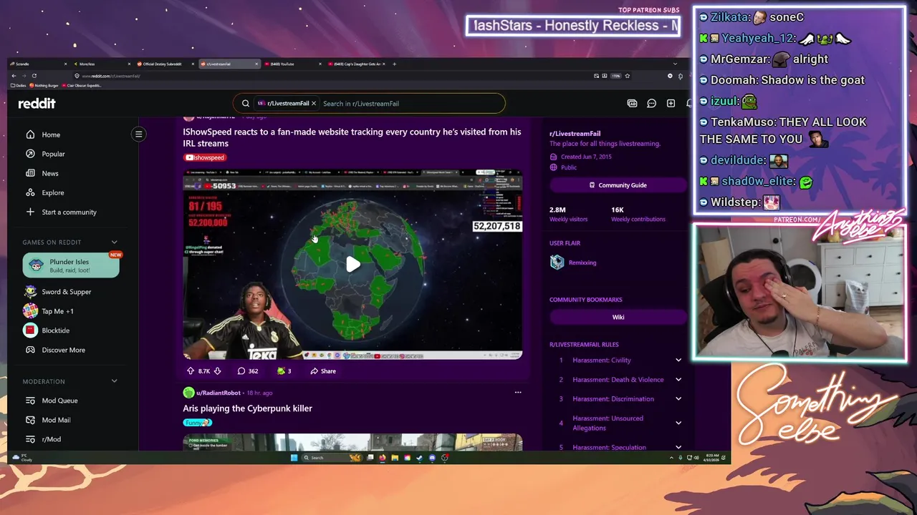This screenshot has height=515, width=917.
Task: Open the browser tab list dropdown
Action: pyautogui.click(x=674, y=64)
